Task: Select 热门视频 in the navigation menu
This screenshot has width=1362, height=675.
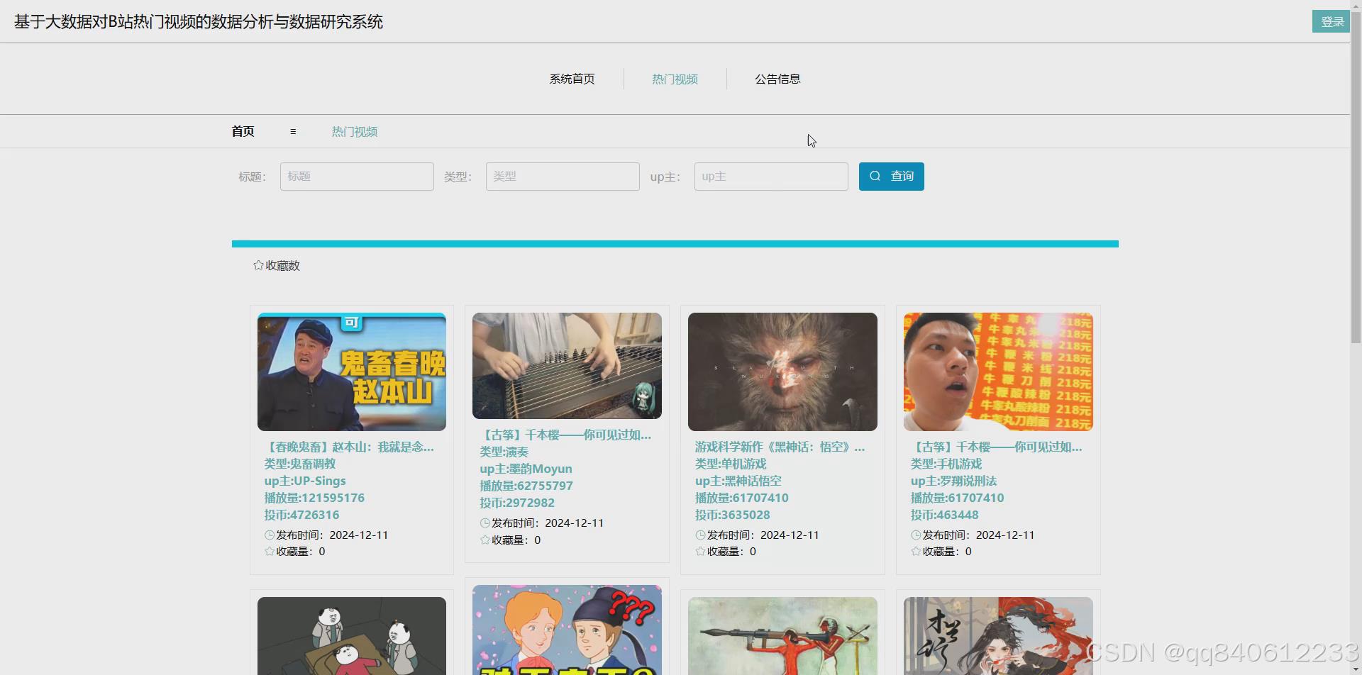Action: tap(674, 79)
